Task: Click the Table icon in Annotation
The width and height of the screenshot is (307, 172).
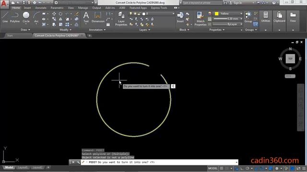Action: 108,24
